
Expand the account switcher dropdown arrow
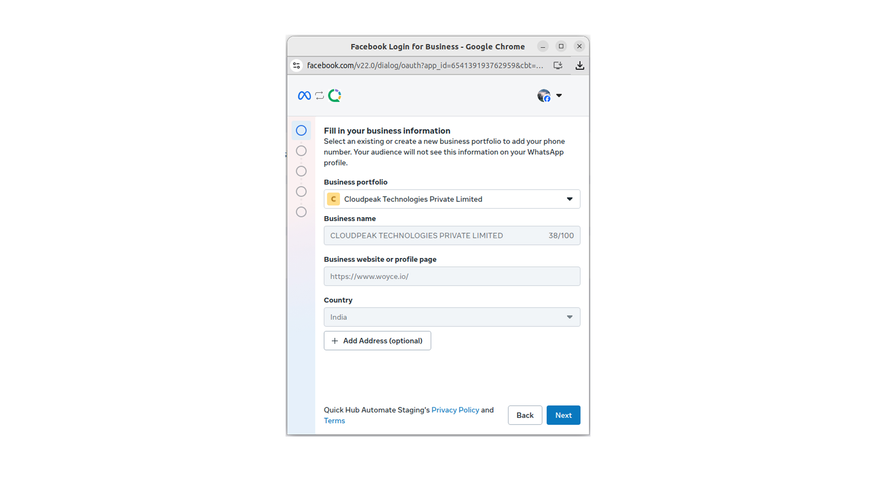coord(559,96)
